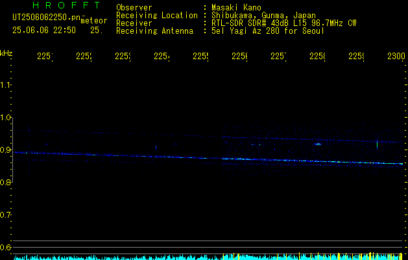Click the 'Receiving Location' label
Image resolution: width=408 pixels, height=260 pixels.
tap(157, 16)
